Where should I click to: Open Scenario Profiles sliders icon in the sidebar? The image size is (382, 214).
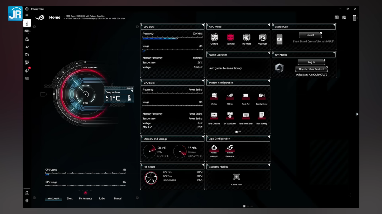[27, 62]
